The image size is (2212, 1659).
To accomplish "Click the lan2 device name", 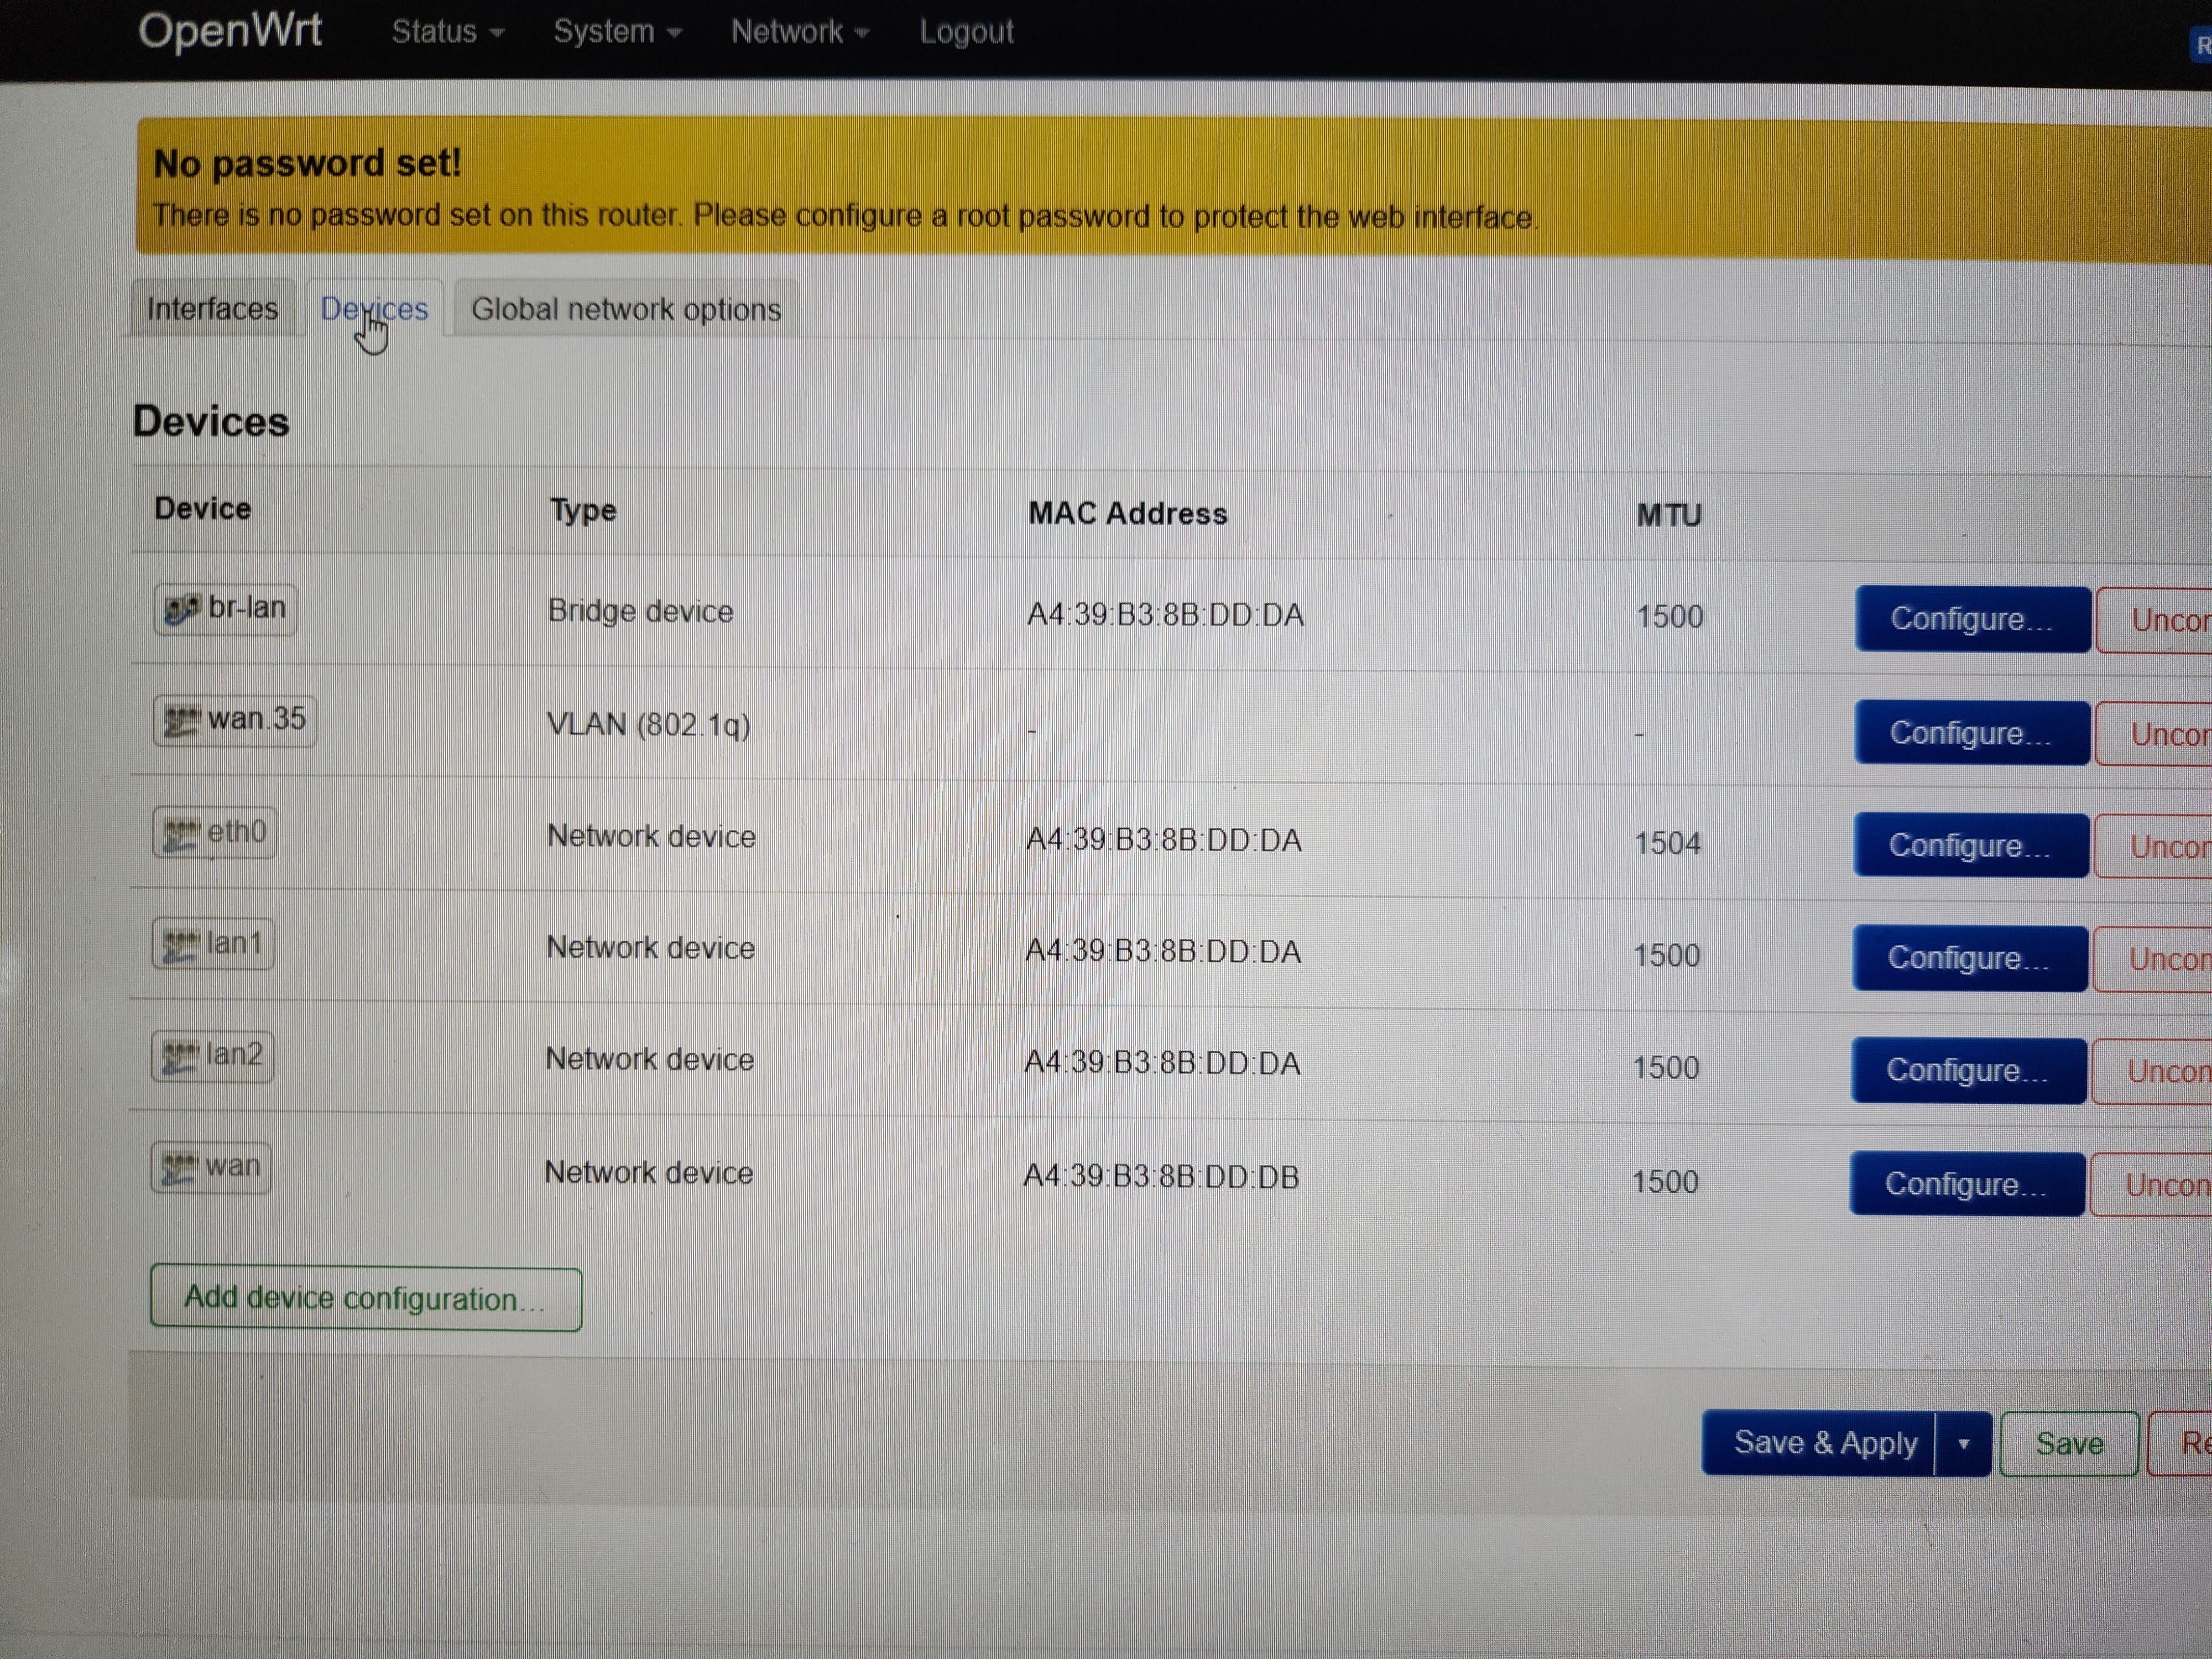I will tap(234, 1054).
